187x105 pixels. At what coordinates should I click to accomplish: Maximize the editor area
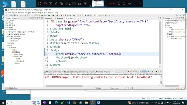161,18
